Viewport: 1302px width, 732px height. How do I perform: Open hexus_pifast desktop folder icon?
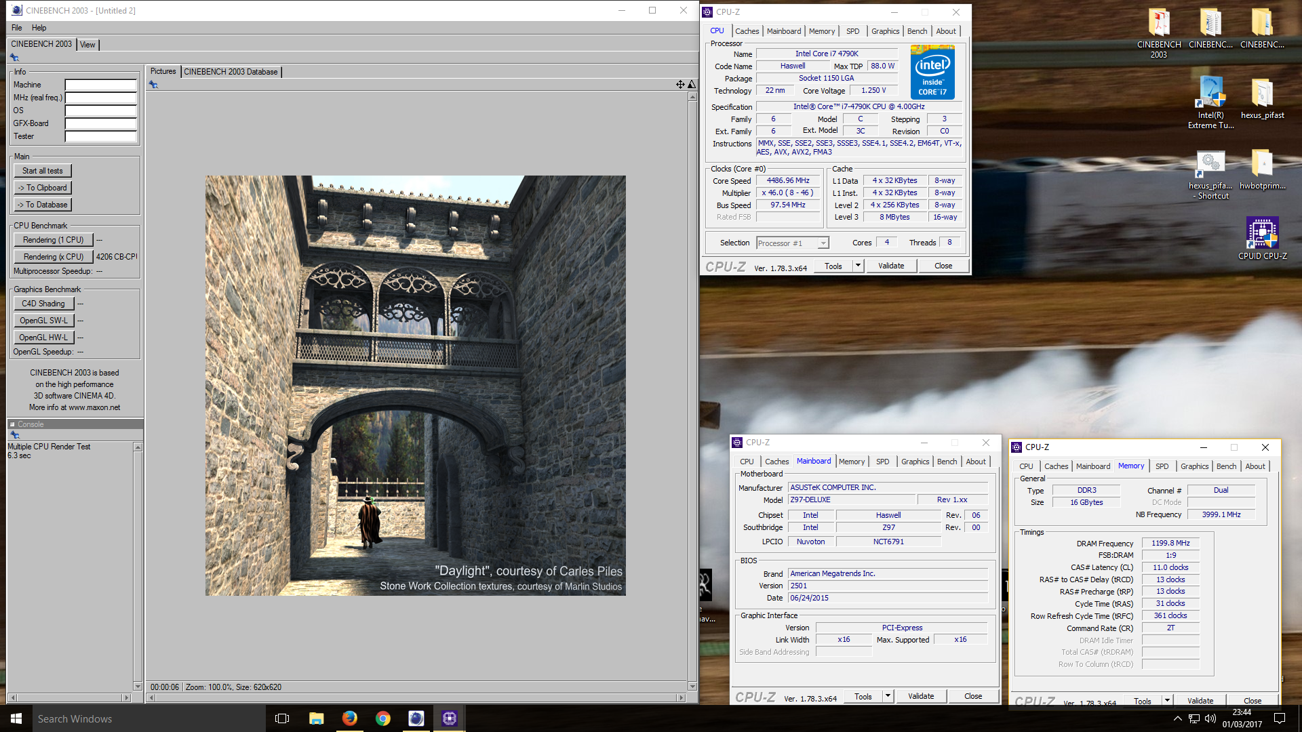pos(1262,98)
